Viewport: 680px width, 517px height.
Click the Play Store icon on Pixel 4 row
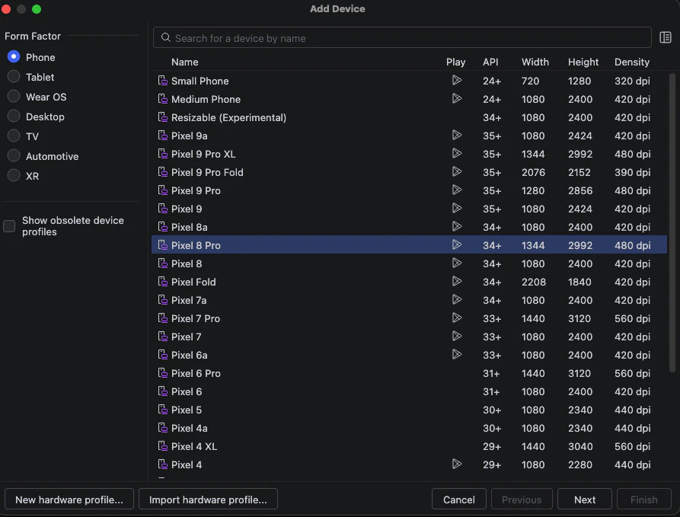457,464
